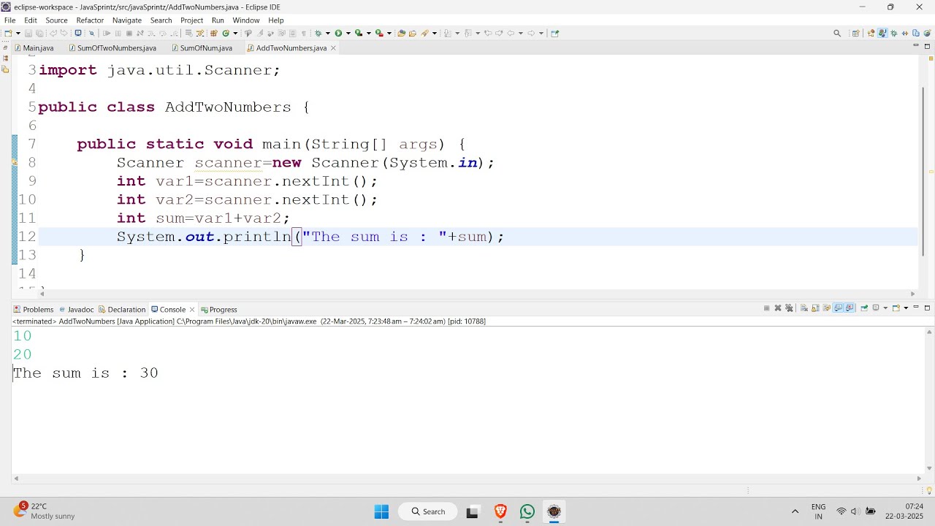Toggle the Console Word Wrap icon

coord(827,308)
